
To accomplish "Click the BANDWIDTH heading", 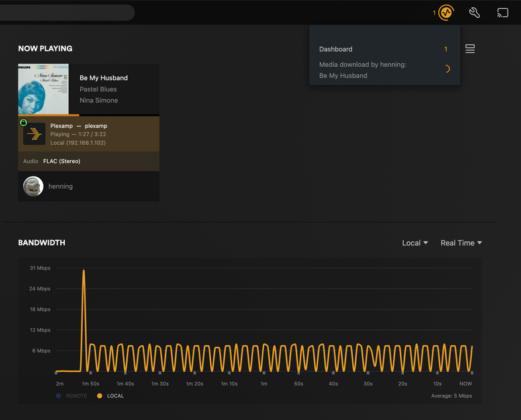I will coord(42,243).
